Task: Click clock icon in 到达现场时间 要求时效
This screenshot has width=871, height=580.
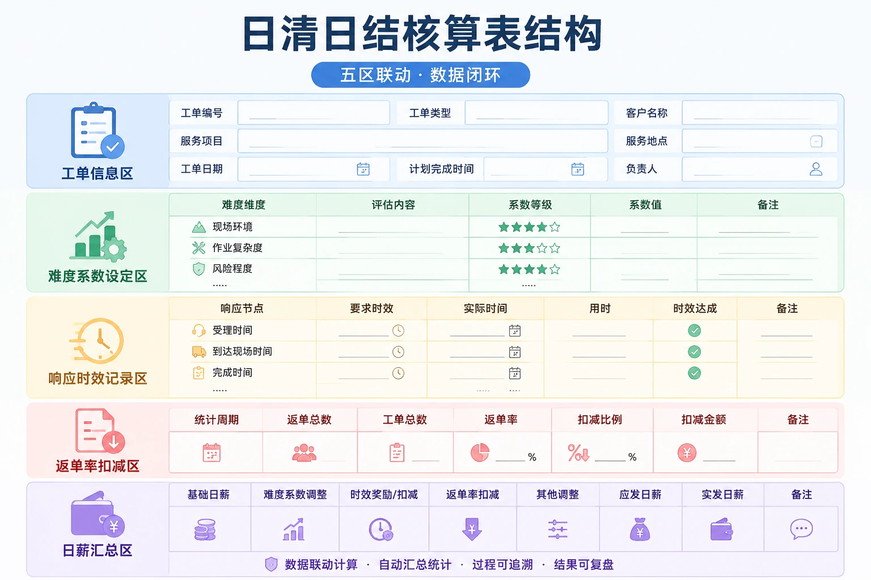Action: coord(399,352)
